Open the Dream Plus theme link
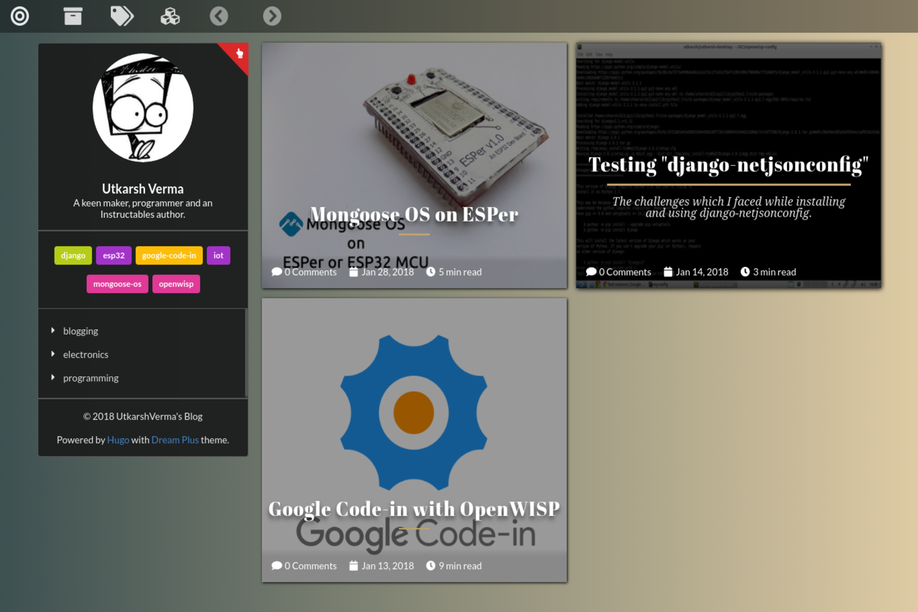This screenshot has width=918, height=612. 175,440
